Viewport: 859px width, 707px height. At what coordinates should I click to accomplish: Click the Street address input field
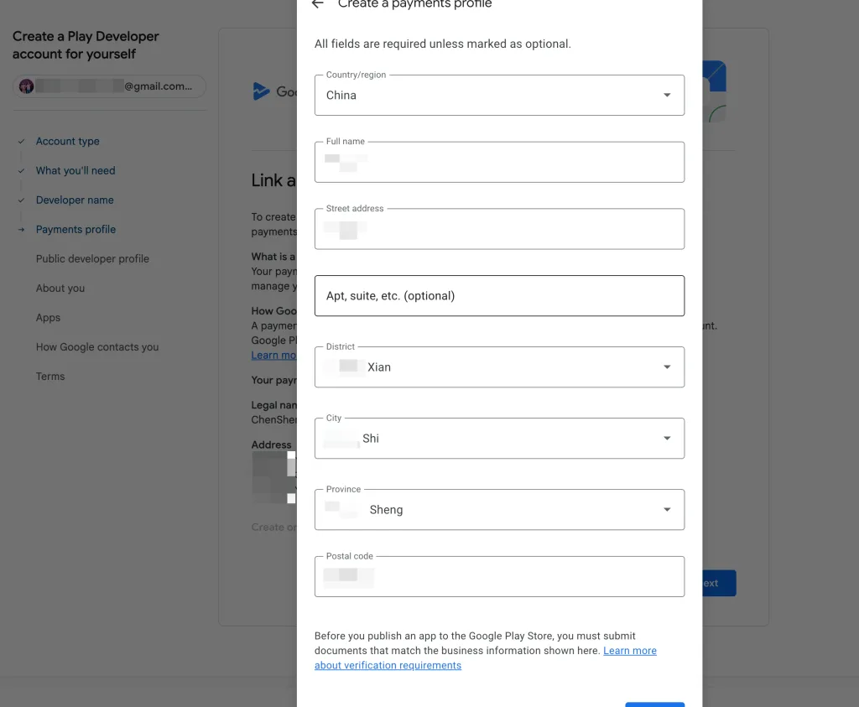pyautogui.click(x=499, y=230)
